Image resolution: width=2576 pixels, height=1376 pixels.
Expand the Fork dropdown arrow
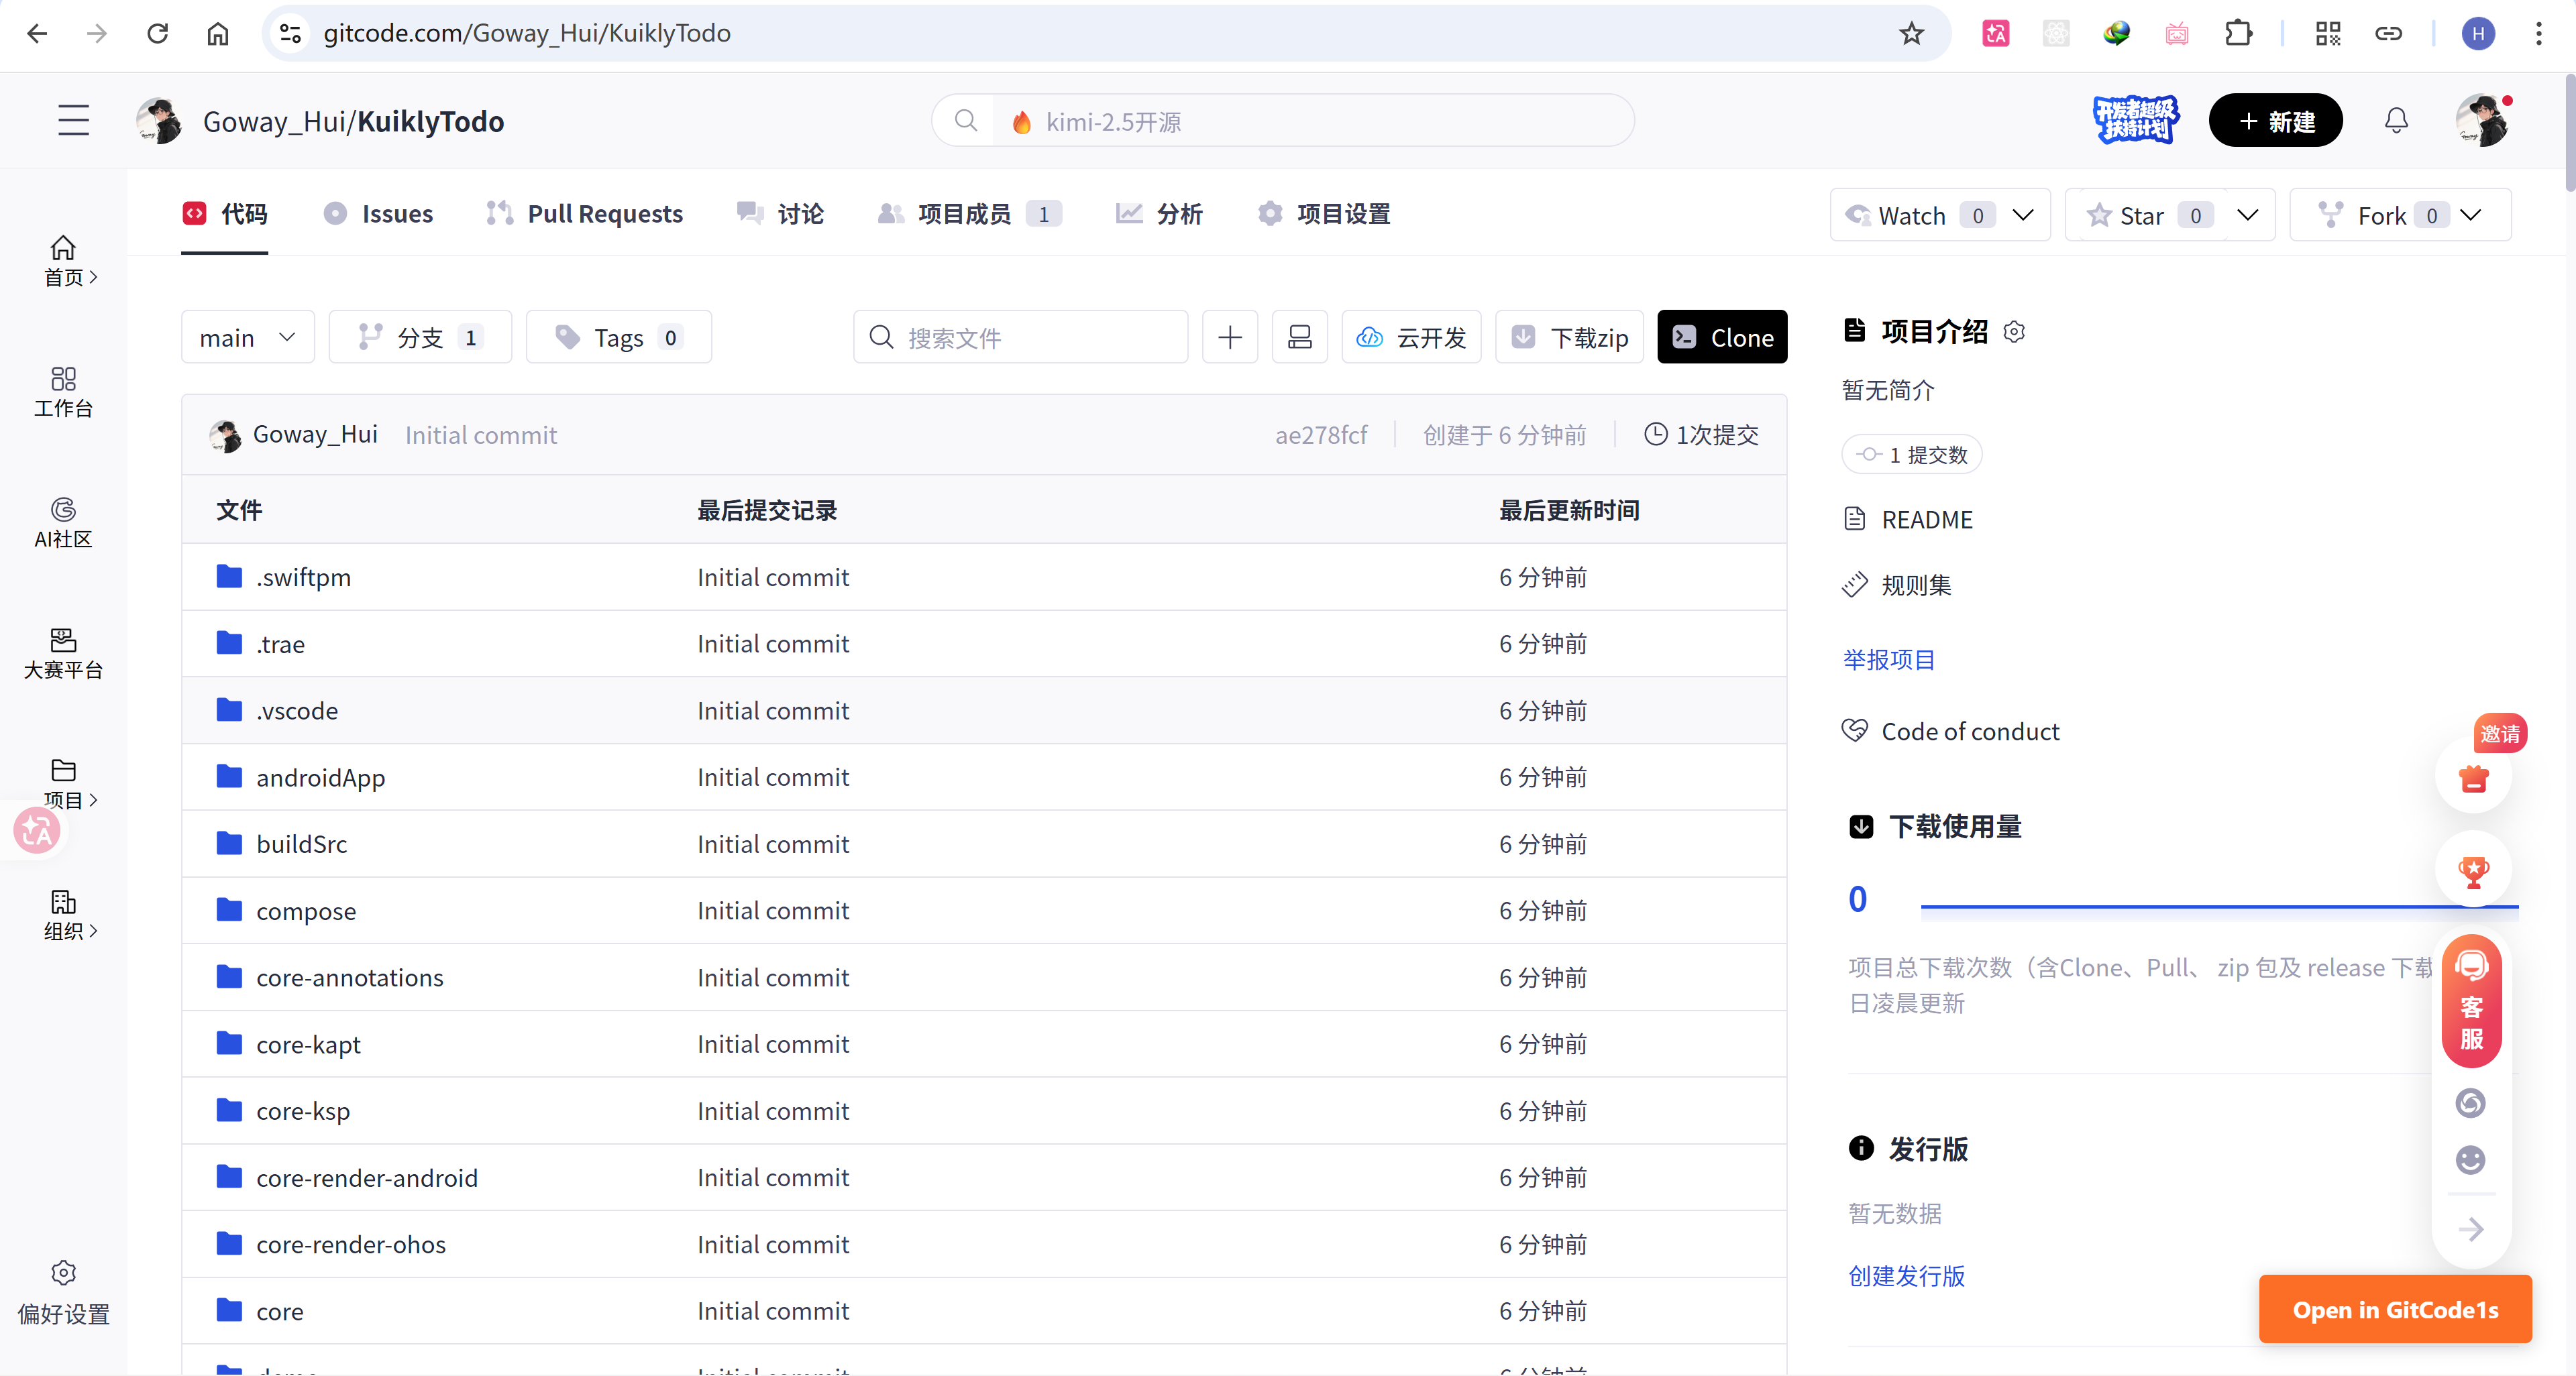click(x=2471, y=215)
